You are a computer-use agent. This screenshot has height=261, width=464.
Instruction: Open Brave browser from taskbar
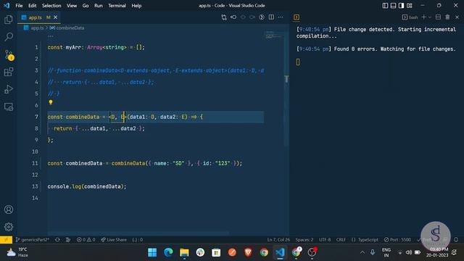pos(248,252)
